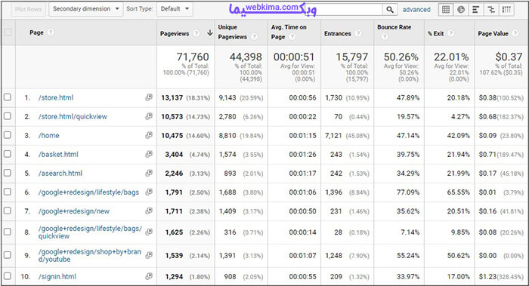
Task: Sort by Bounce Rate column header
Action: point(394,27)
